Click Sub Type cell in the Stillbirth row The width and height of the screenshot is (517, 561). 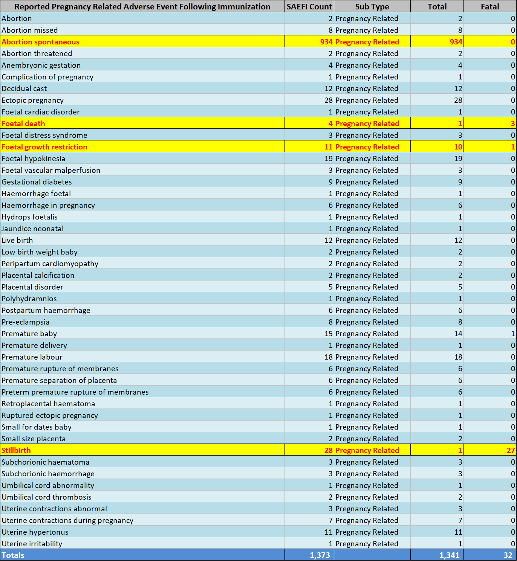pos(372,450)
